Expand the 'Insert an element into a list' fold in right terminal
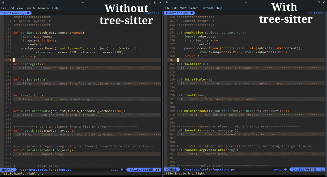Viewport: 327px width, 177px height. click(251, 134)
